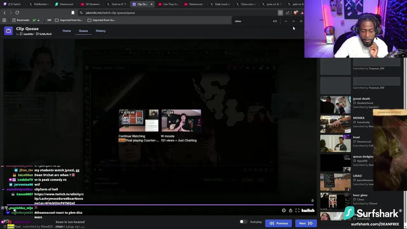Open the Continue Watching video thumbnail
Image resolution: width=407 pixels, height=229 pixels.
click(139, 121)
